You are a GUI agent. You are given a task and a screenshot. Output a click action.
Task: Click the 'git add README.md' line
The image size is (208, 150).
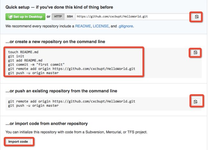pos(25,61)
